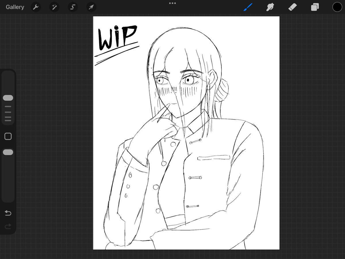Select the Eraser tool
Screen dimensions: 345x259
pos(292,7)
